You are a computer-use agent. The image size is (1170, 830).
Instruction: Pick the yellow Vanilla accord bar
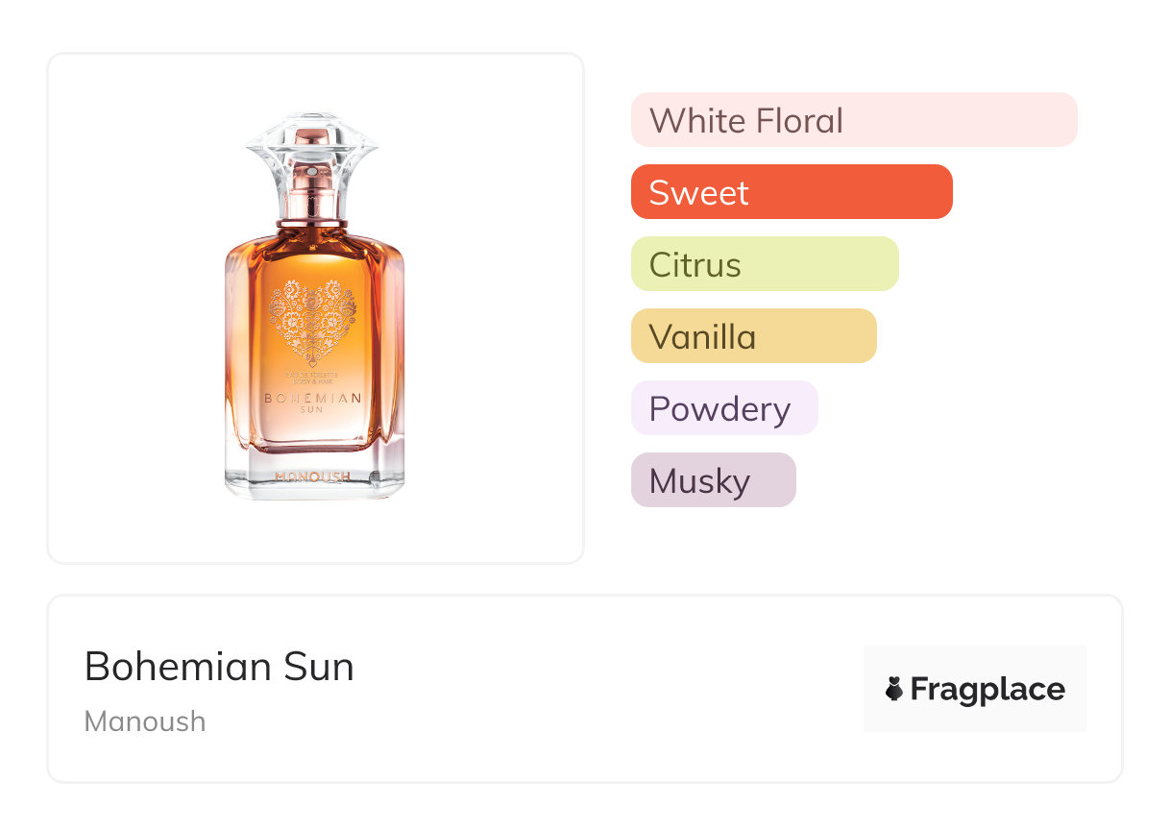(x=753, y=336)
